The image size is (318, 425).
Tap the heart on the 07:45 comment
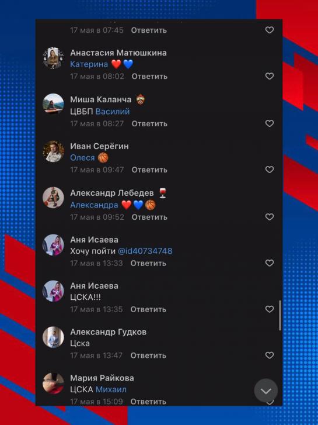[270, 30]
